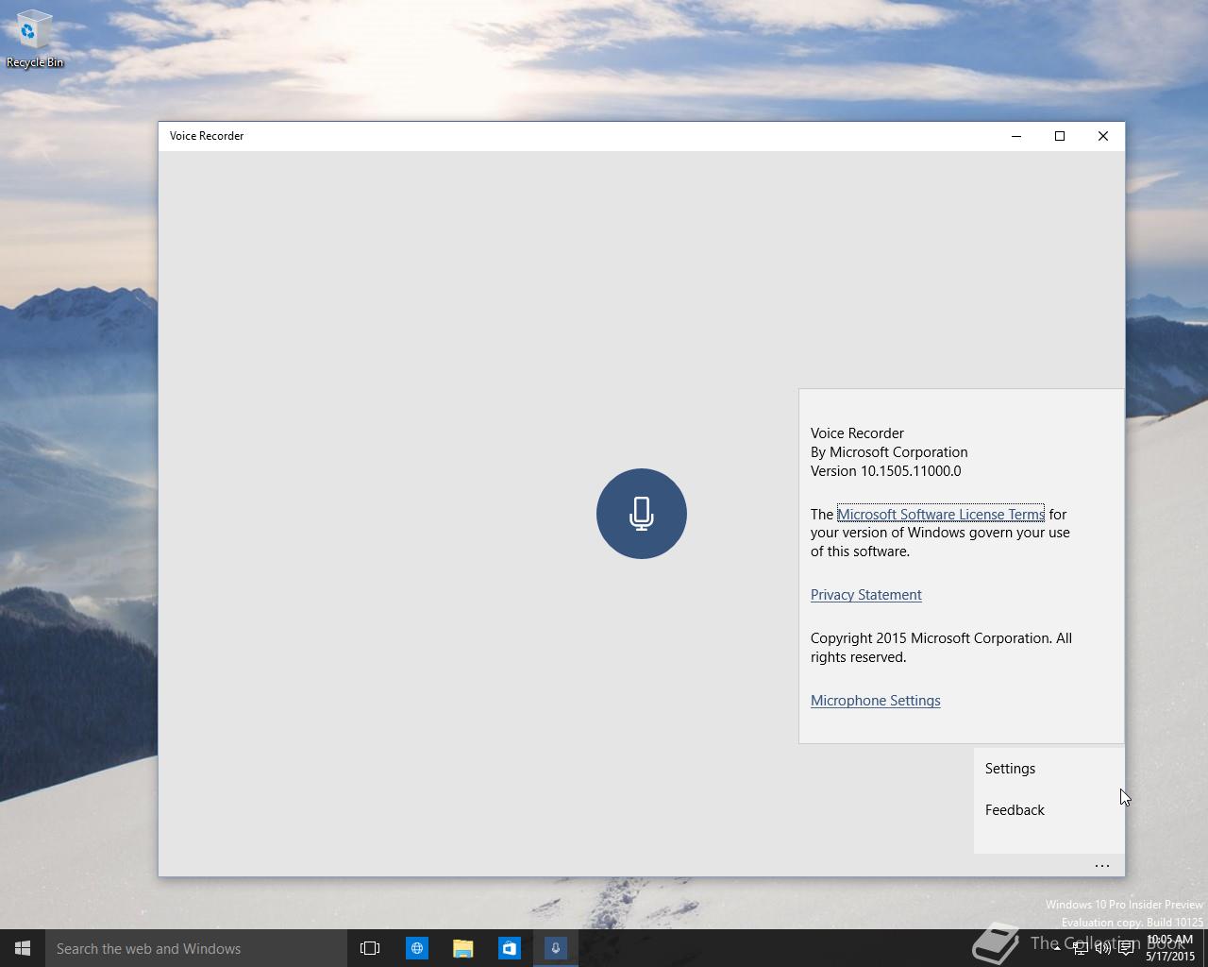Select Settings from the popup menu
The image size is (1208, 967).
click(x=1049, y=769)
